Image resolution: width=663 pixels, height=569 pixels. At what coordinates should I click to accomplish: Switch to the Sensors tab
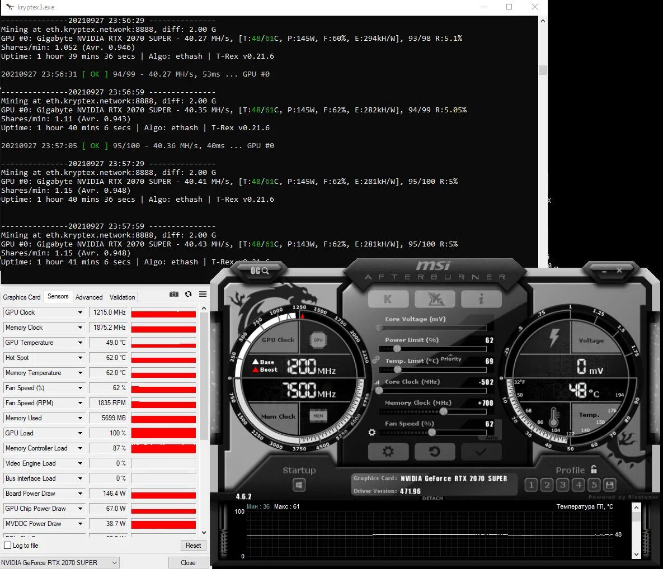click(58, 297)
